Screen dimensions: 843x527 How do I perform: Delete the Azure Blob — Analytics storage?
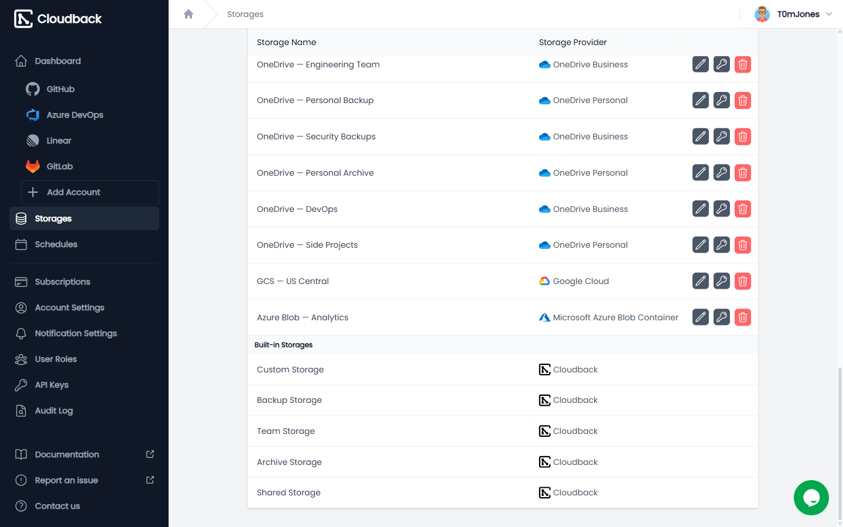(743, 317)
